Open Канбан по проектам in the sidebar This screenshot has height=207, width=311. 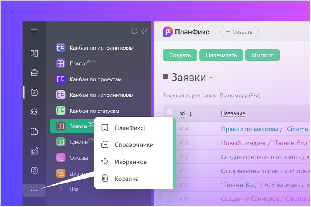[96, 79]
